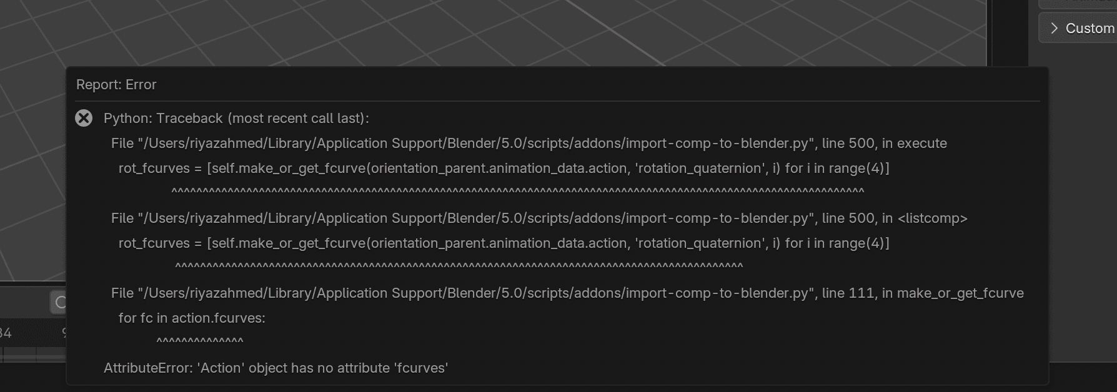Click the long caret underline below the first rot_fcurves line

tap(517, 191)
